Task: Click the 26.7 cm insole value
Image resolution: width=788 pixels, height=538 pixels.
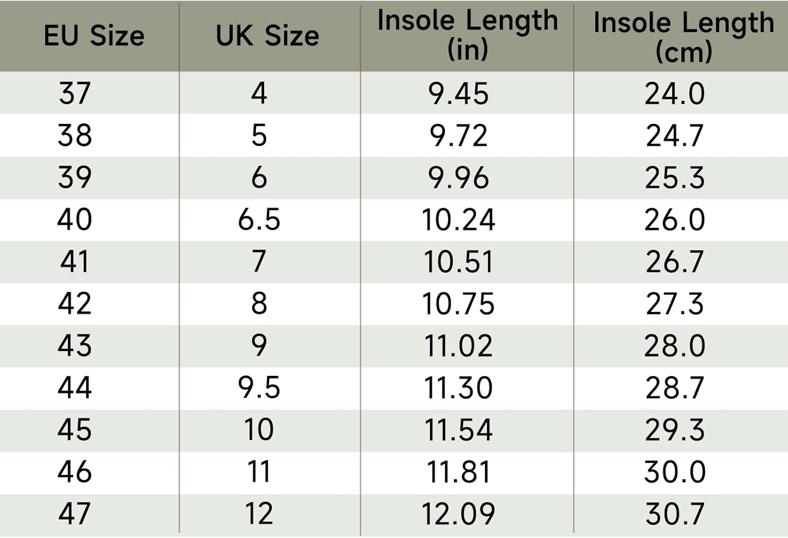Action: point(675,262)
